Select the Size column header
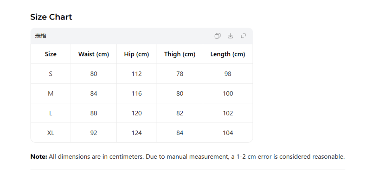The width and height of the screenshot is (379, 180). click(x=51, y=54)
